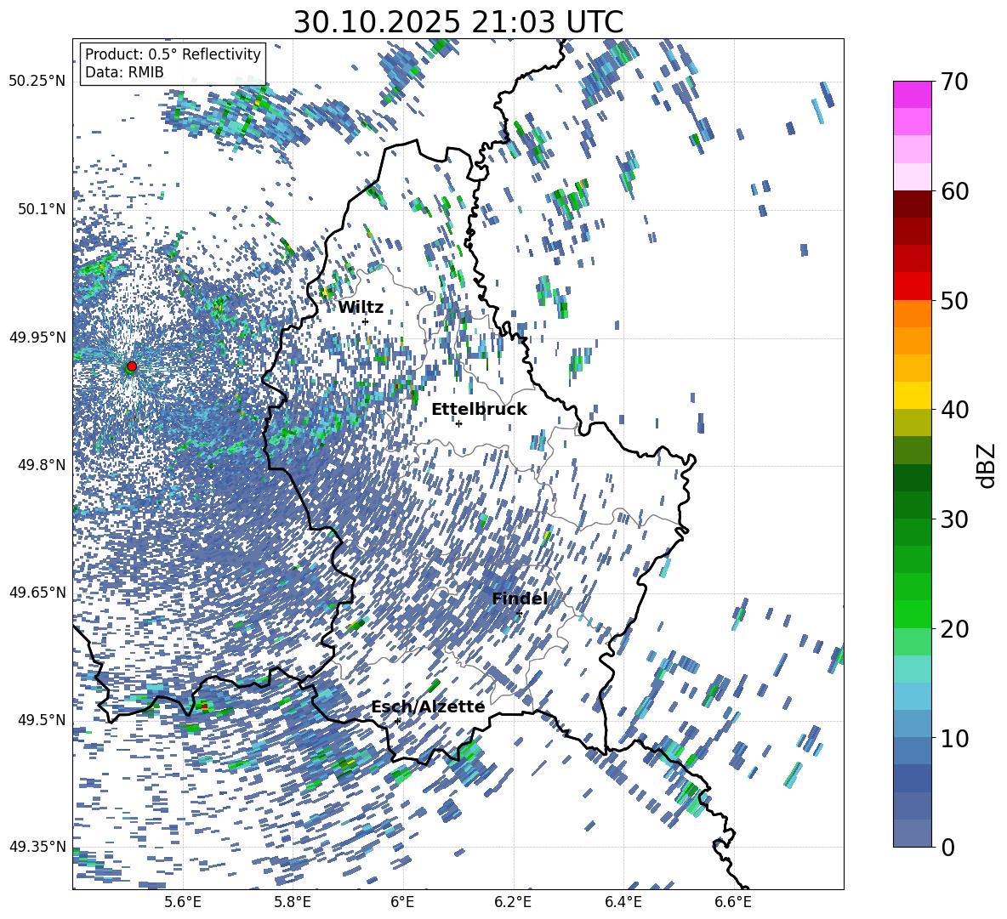Click the bright red colorbar segment near 50

912,286
